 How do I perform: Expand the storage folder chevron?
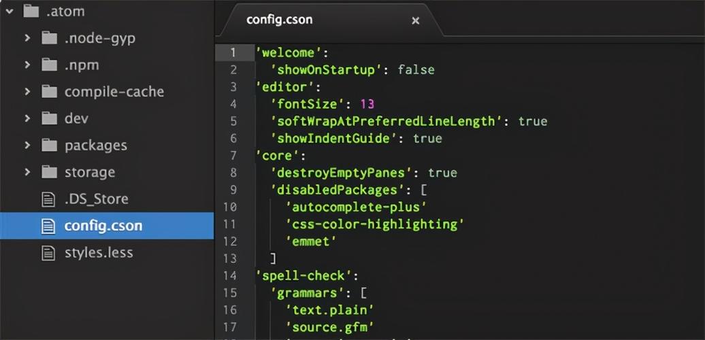(x=27, y=172)
